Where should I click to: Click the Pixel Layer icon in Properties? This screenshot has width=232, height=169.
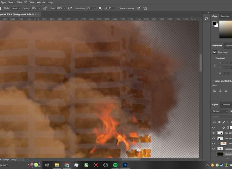[x=215, y=52]
